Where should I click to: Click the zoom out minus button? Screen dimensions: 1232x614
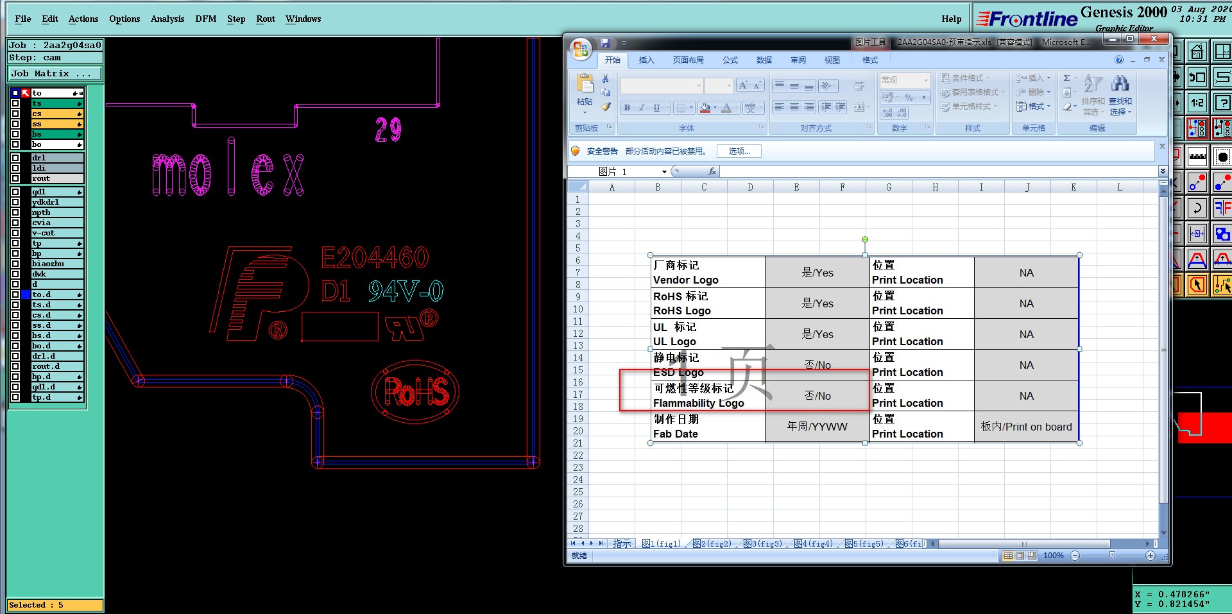(x=1075, y=556)
